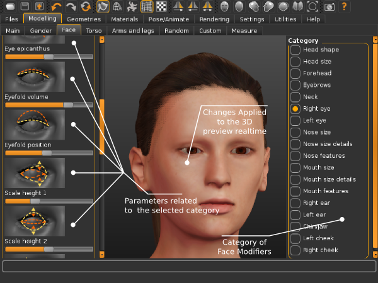The image size is (378, 283).
Task: Click the Export (up arrow) icon
Action: [x=39, y=7]
